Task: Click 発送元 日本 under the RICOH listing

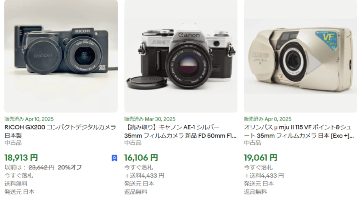Action: (19, 192)
